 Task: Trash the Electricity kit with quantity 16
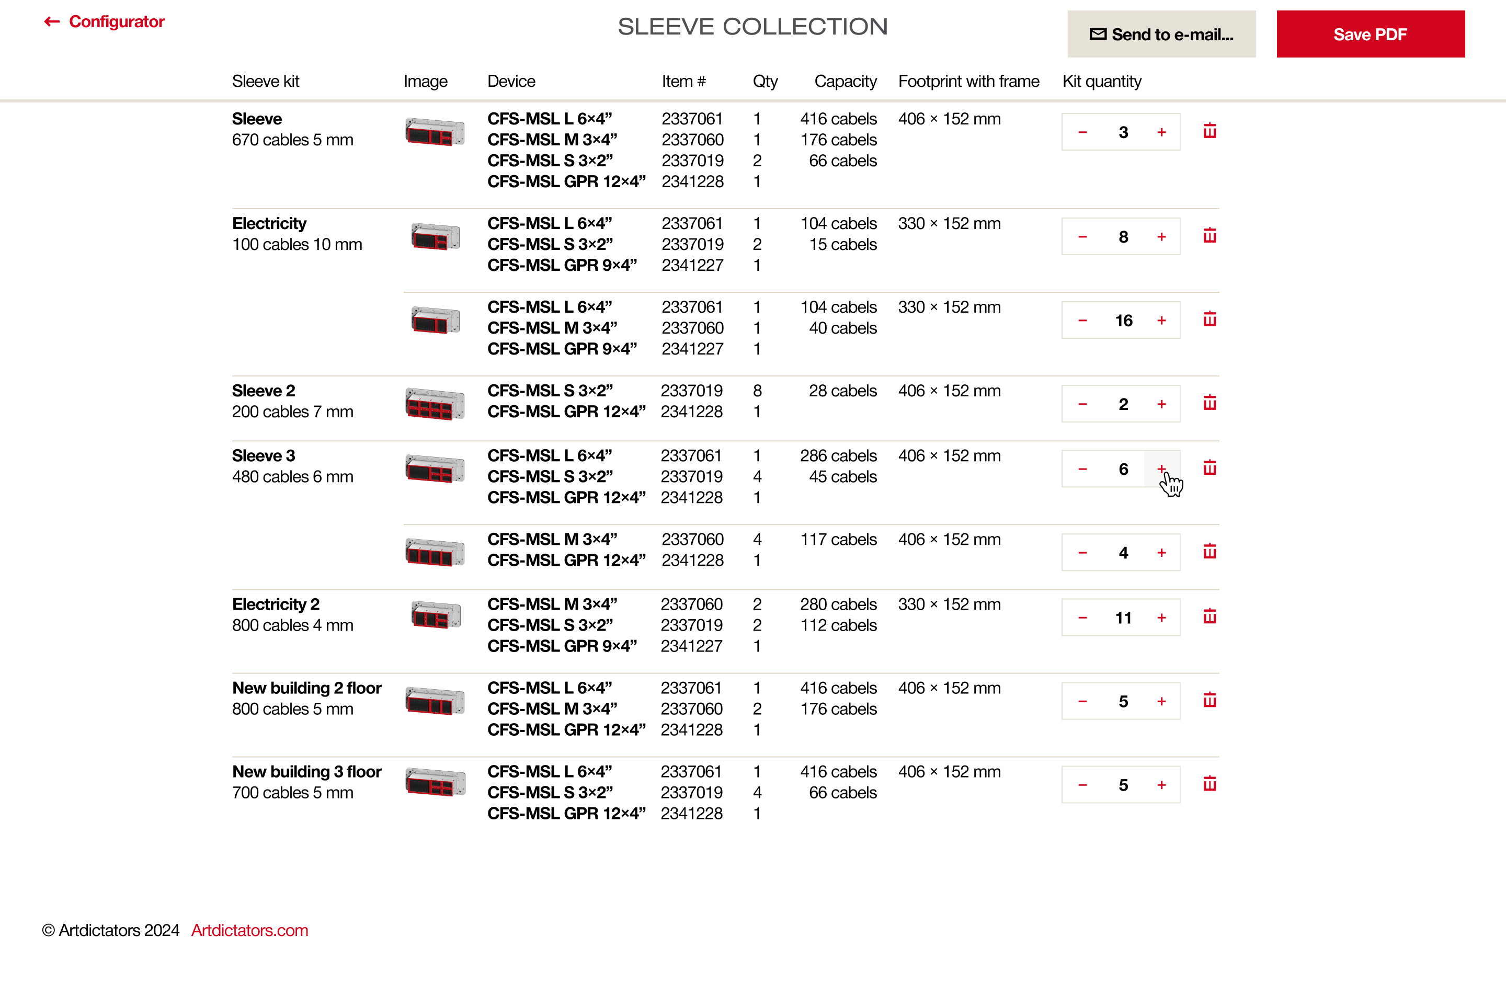[x=1209, y=319]
